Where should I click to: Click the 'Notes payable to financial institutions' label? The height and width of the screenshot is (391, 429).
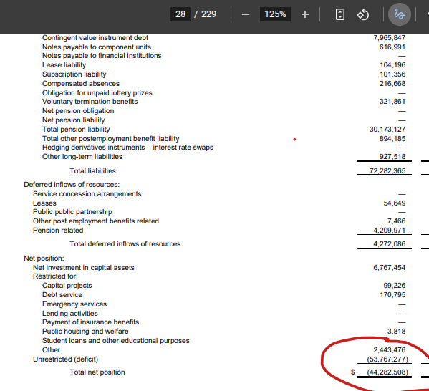tap(102, 56)
